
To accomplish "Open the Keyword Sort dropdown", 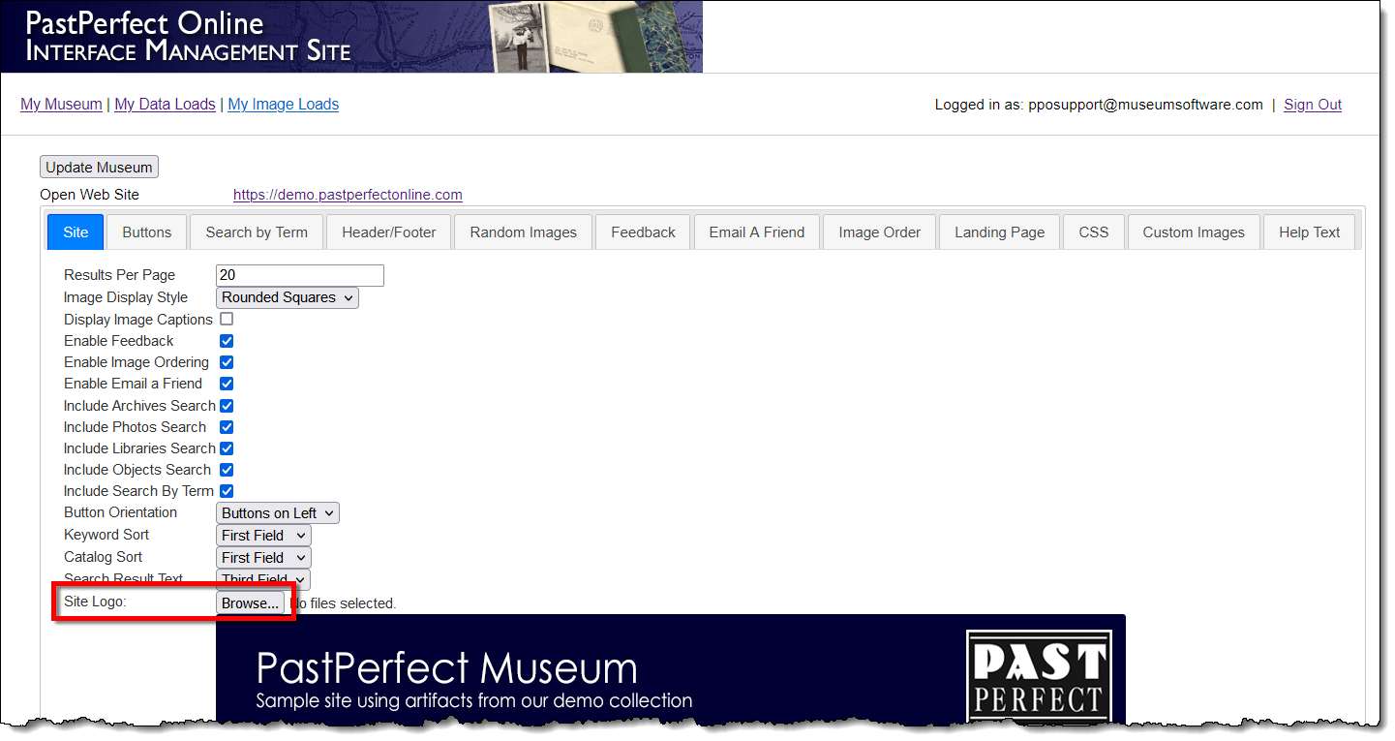I will click(263, 536).
